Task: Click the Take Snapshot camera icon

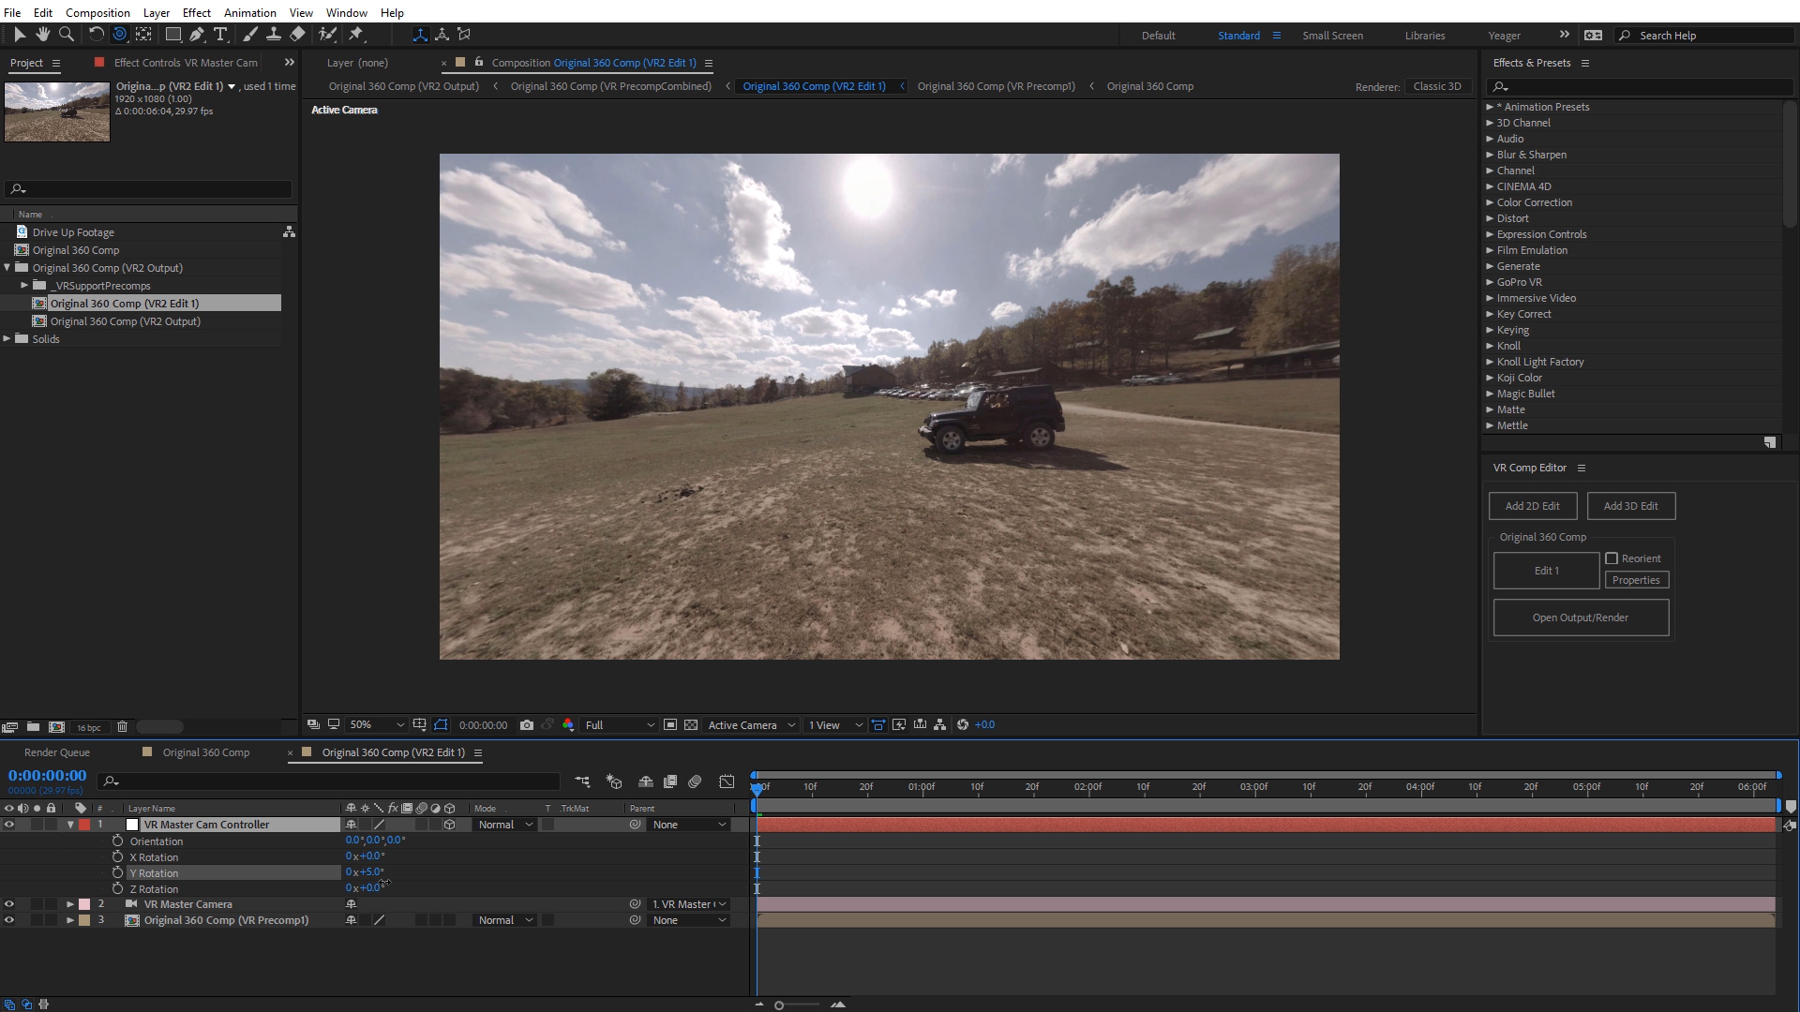Action: tap(527, 725)
